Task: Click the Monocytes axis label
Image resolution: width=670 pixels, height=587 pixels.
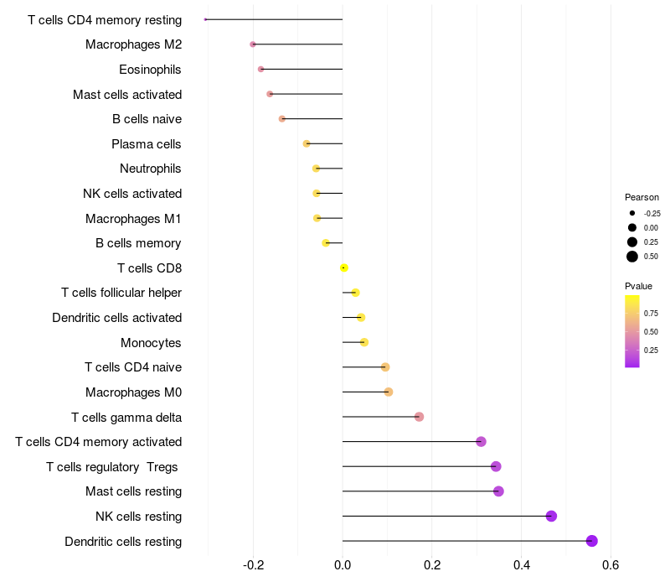Action: tap(151, 342)
